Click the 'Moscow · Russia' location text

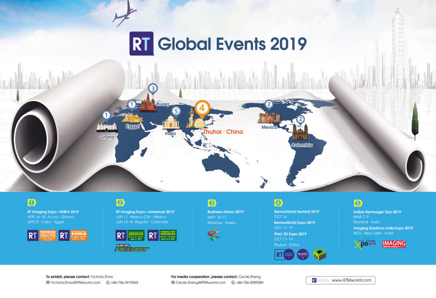point(222,223)
